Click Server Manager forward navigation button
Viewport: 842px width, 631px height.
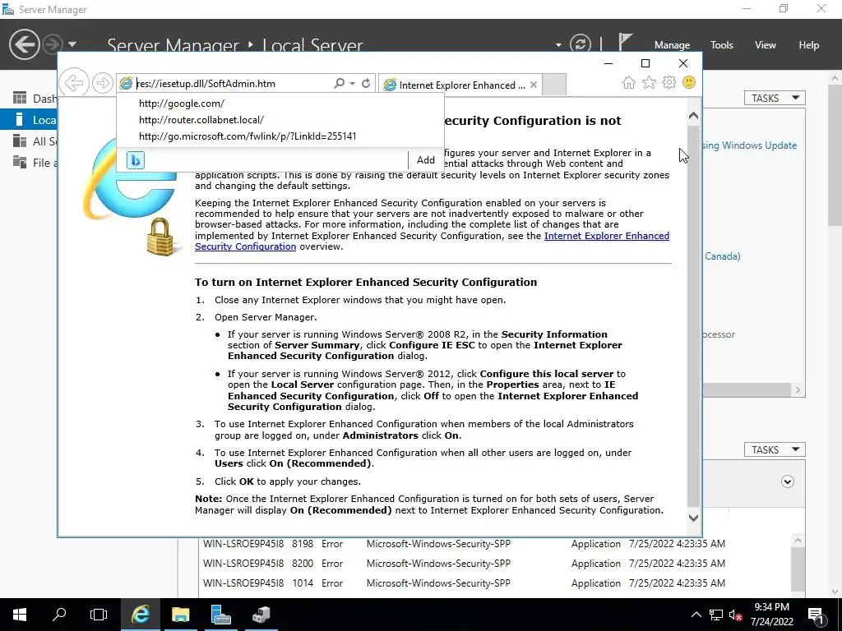(52, 44)
